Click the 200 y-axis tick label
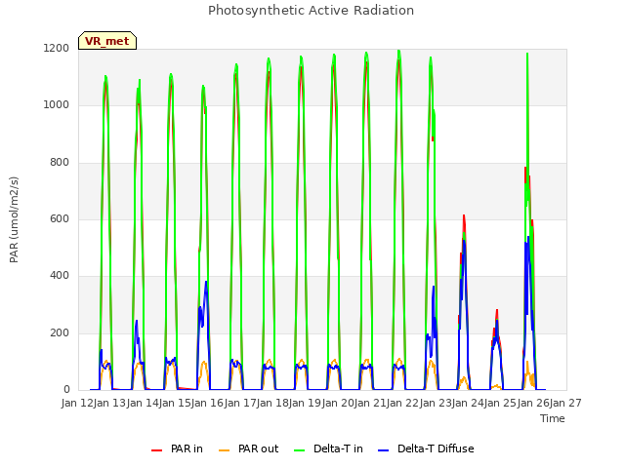The image size is (625, 468). (60, 333)
